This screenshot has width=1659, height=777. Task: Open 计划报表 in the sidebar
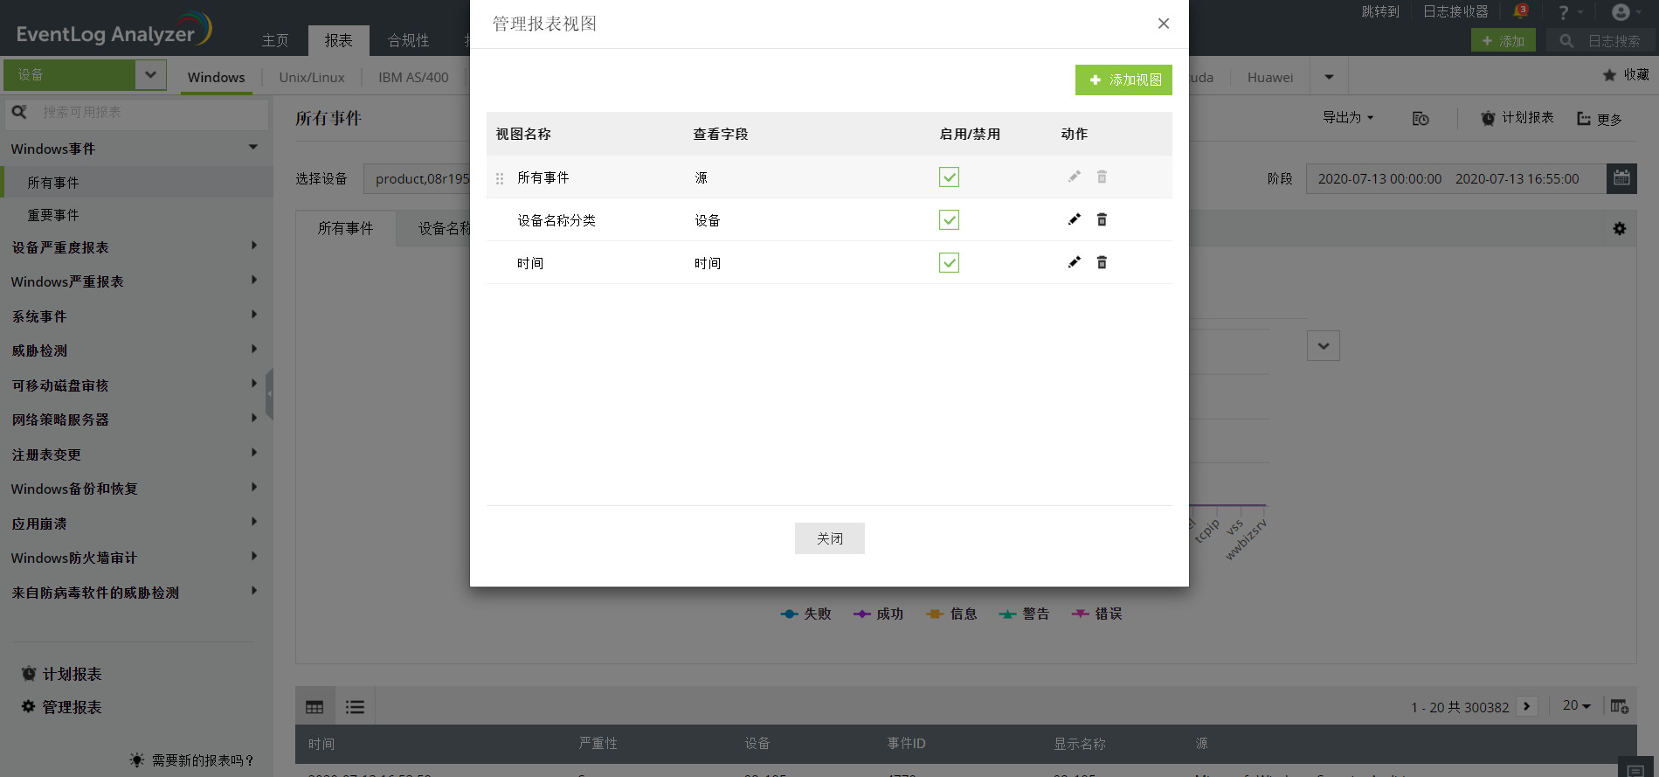(61, 674)
